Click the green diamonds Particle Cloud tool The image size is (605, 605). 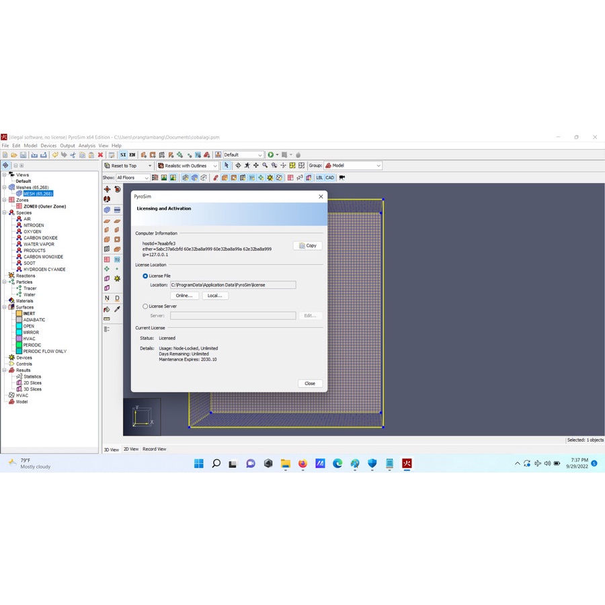[107, 268]
